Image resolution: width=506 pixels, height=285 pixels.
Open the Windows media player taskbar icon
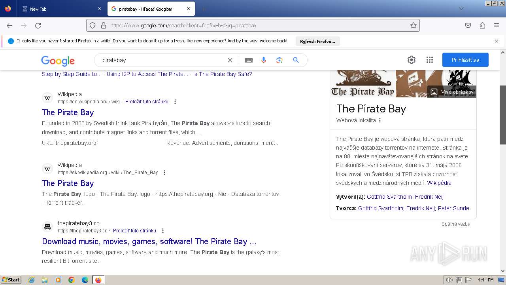(58, 280)
